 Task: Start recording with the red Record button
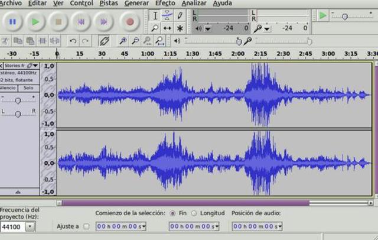[130, 22]
